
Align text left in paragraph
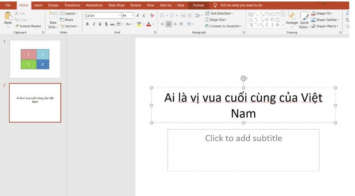click(x=162, y=24)
